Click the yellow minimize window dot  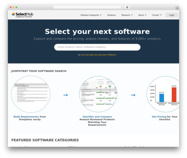coord(13,7)
